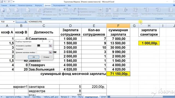Open sheet tab табель_раб_дни
This screenshot has height=98, width=175.
[x=51, y=97]
